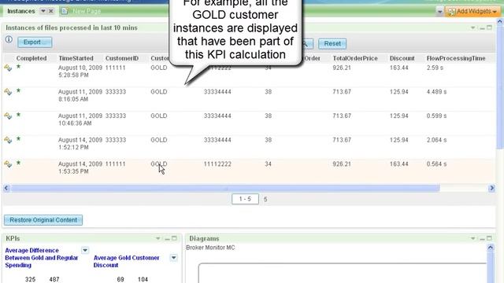Image resolution: width=504 pixels, height=283 pixels.
Task: Close the Instances tab
Action: [x=50, y=11]
